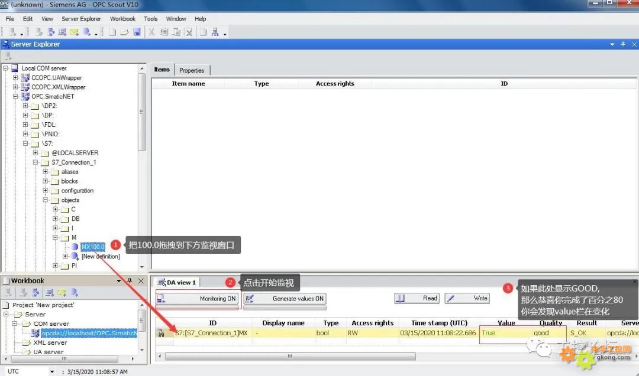Open Workbook panel dropdown arrow
Screen dimensions: 639x376
point(118,280)
